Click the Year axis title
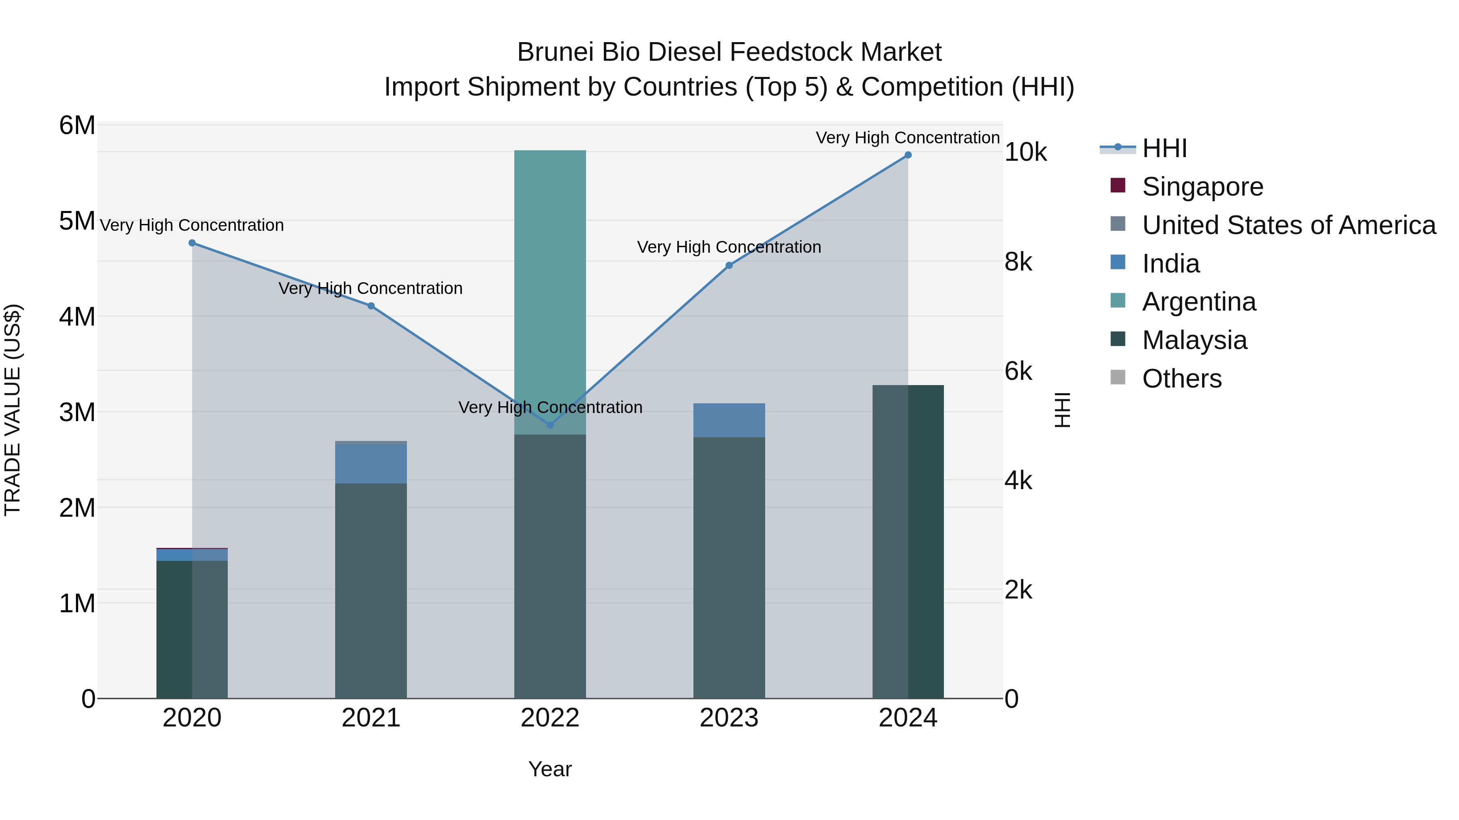 [x=550, y=769]
